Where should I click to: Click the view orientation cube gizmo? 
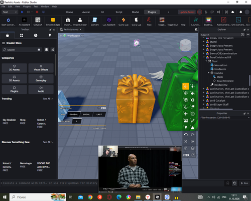click(185, 45)
